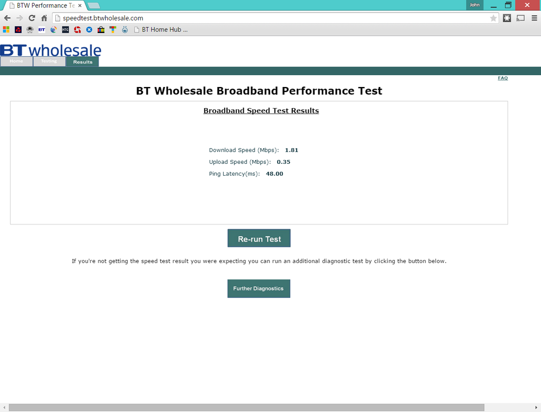Click the John profile button

click(475, 5)
